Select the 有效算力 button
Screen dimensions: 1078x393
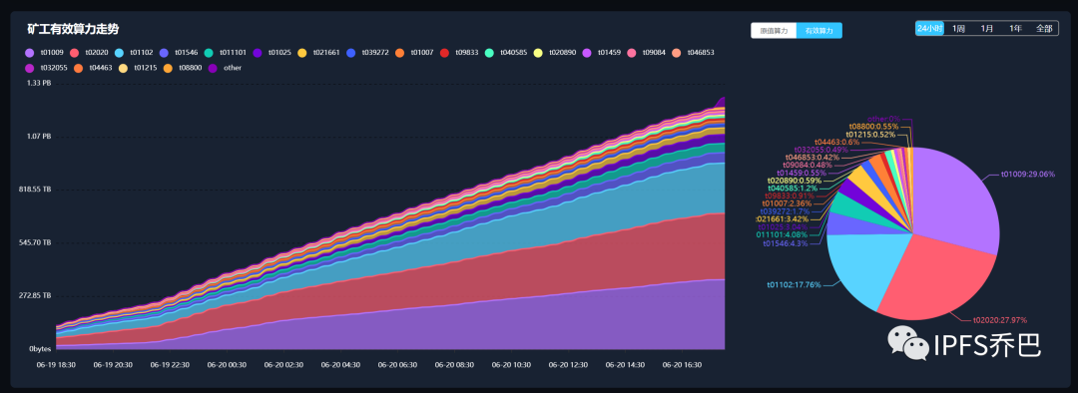(x=818, y=30)
